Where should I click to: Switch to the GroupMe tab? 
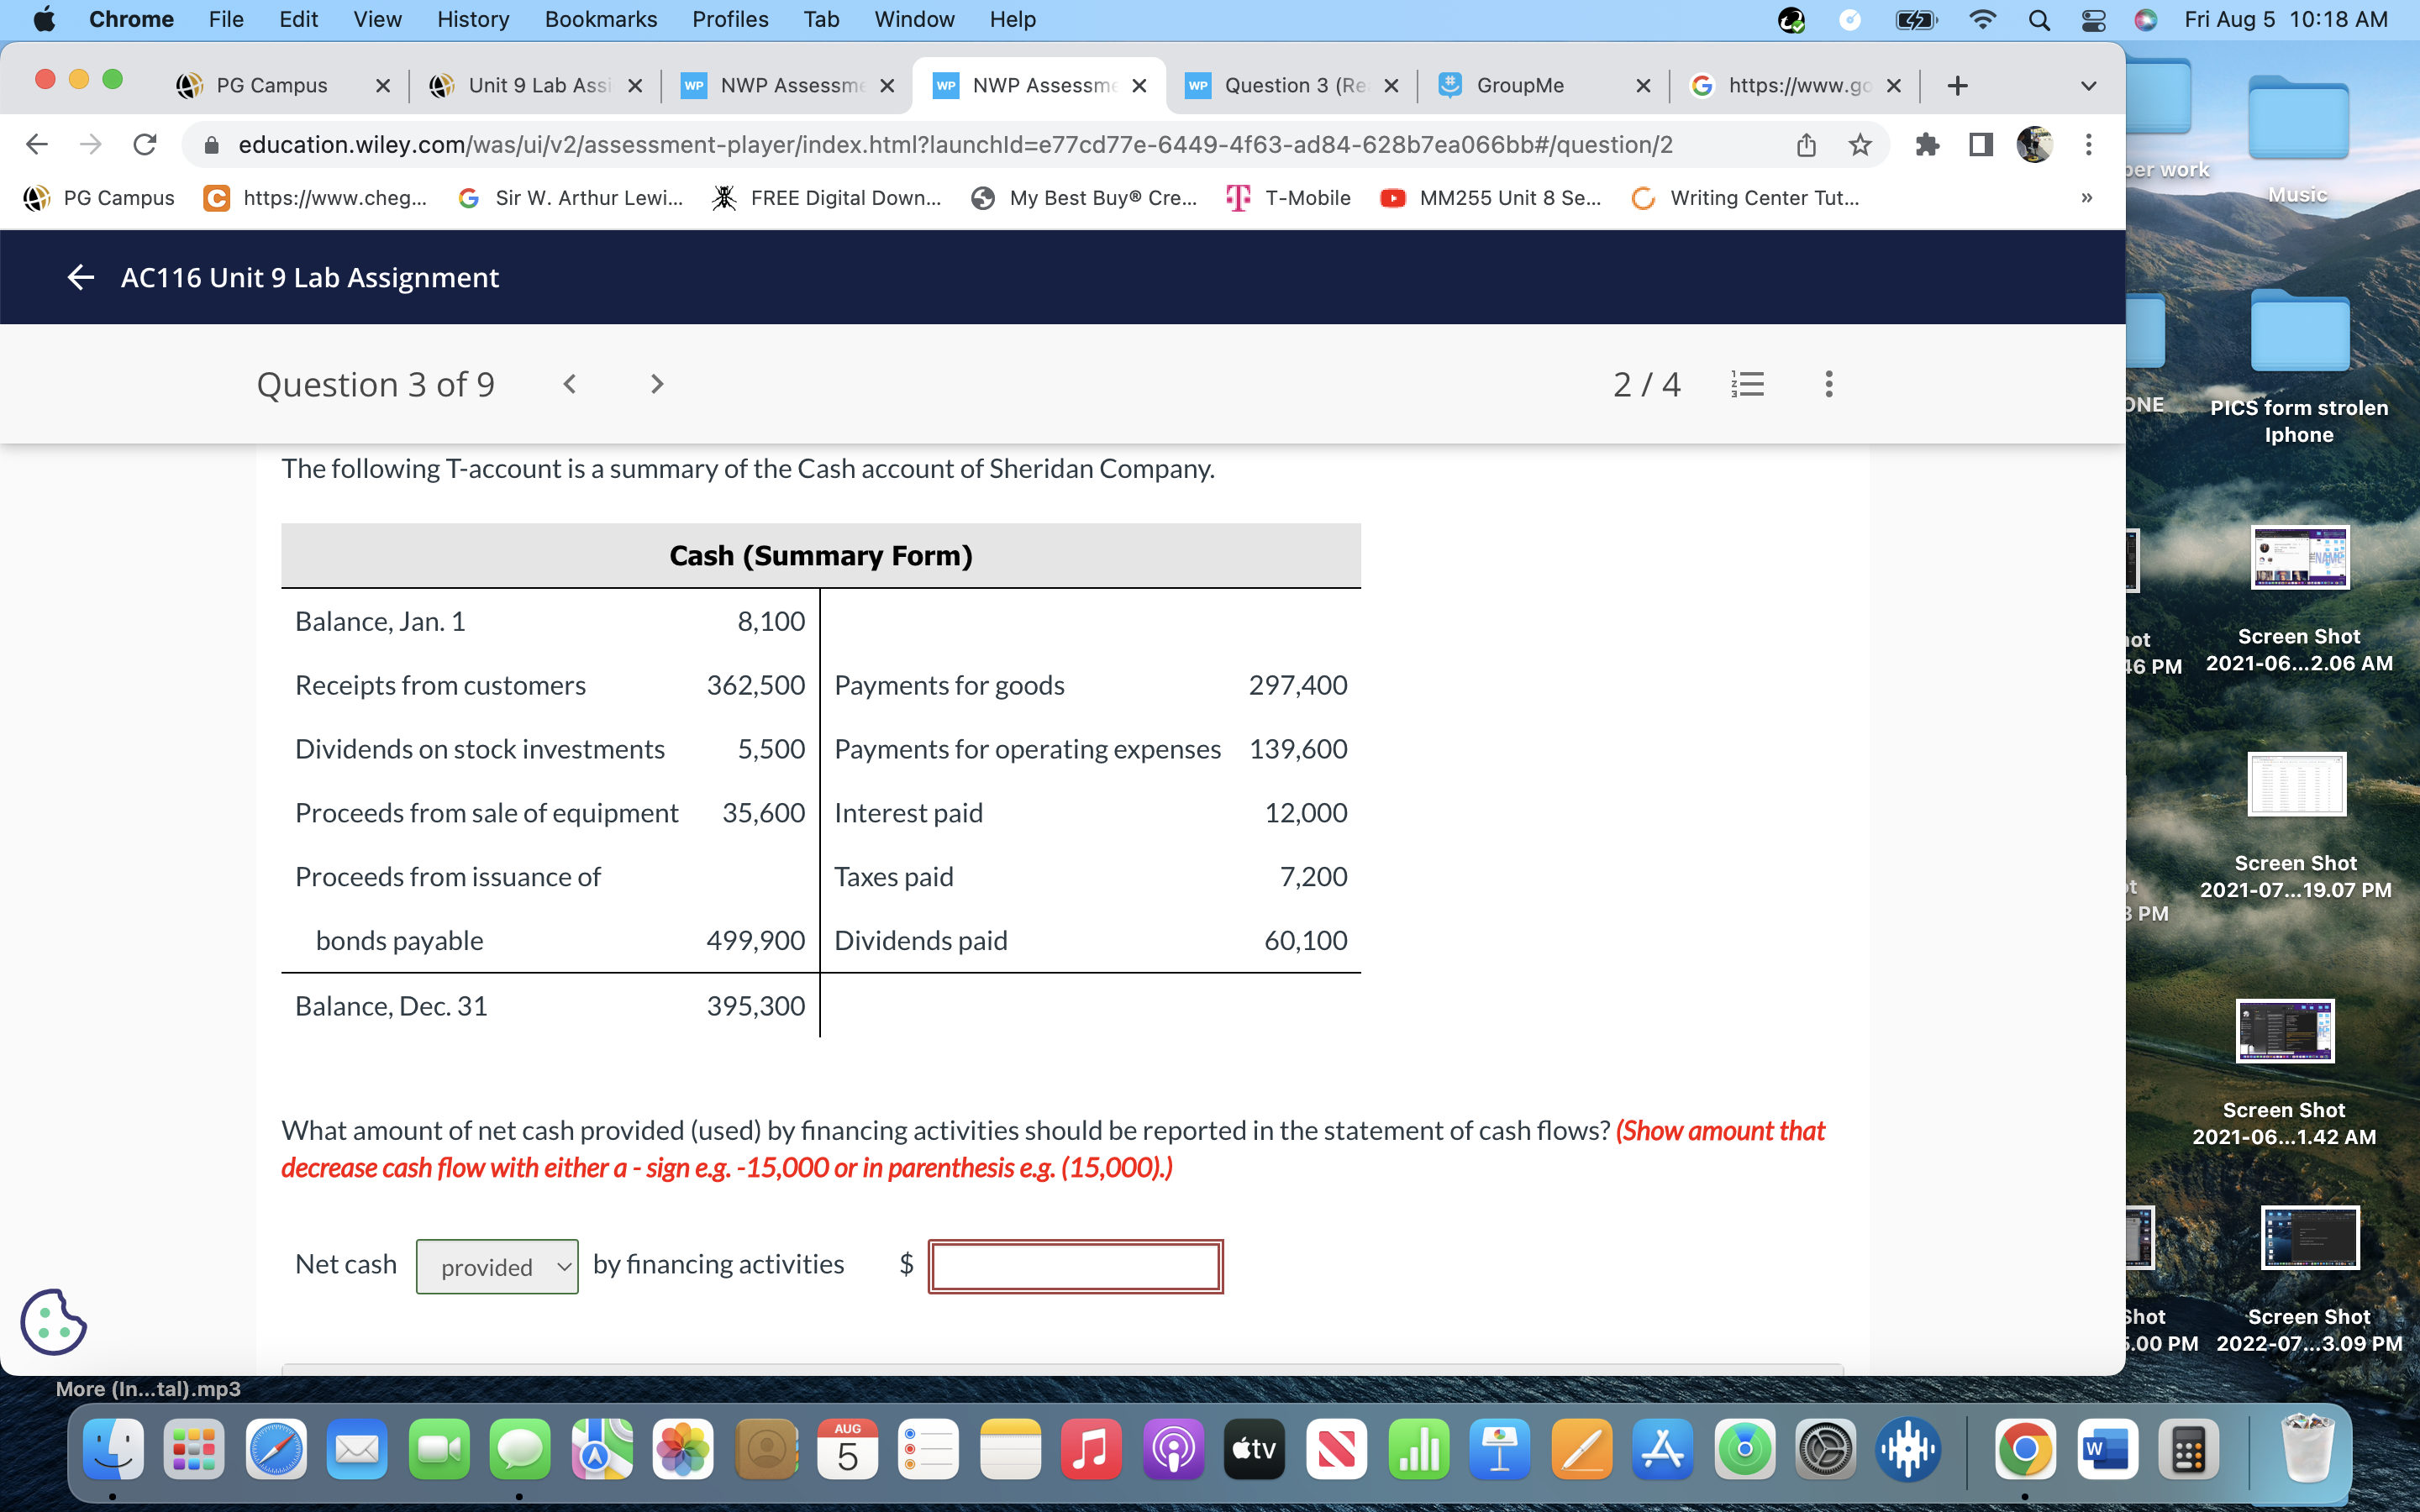[x=1523, y=85]
